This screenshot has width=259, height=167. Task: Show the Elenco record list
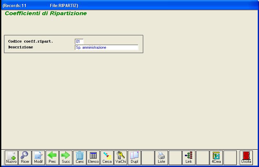[x=93, y=158]
